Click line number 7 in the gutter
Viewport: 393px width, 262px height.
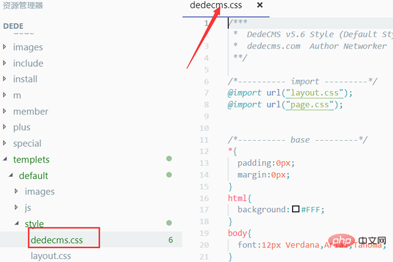click(206, 93)
